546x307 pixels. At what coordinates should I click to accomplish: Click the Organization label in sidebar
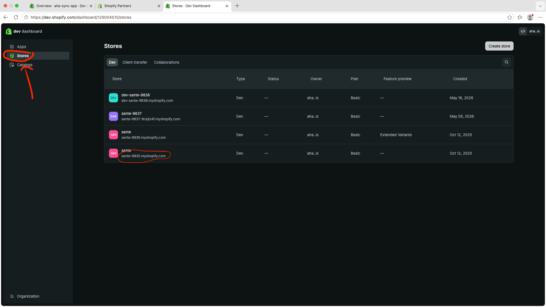pos(28,296)
